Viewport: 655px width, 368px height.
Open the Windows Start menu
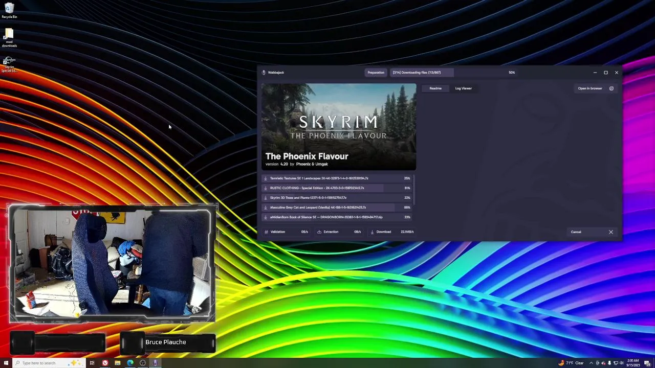6,363
